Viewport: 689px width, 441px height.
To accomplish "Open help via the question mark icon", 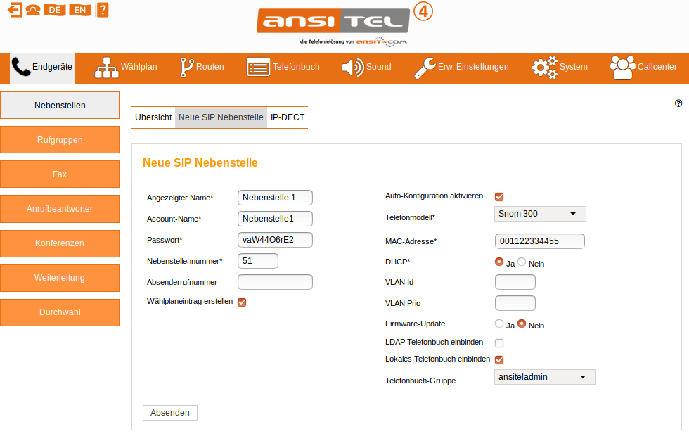I will coord(102,10).
